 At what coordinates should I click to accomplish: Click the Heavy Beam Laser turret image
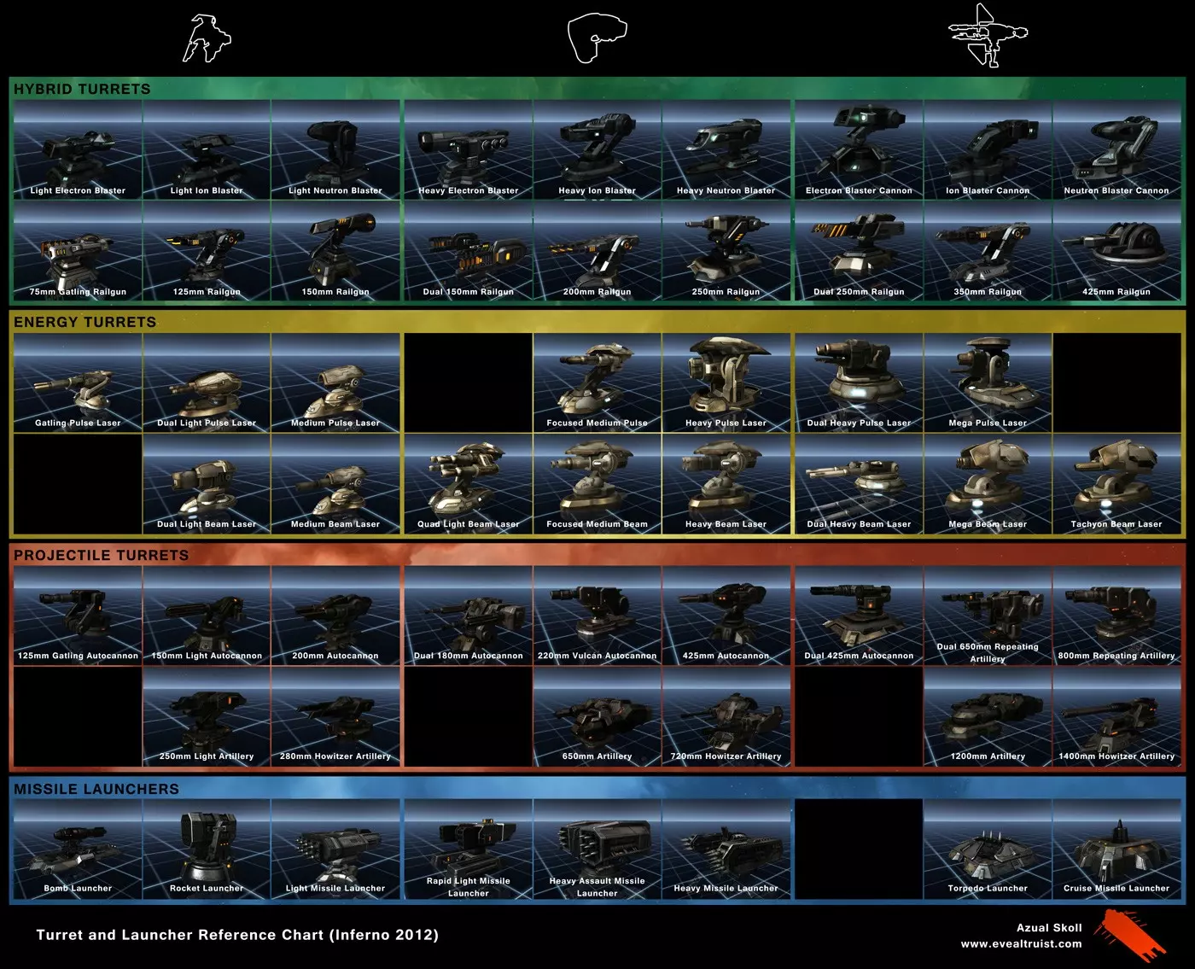tap(726, 484)
